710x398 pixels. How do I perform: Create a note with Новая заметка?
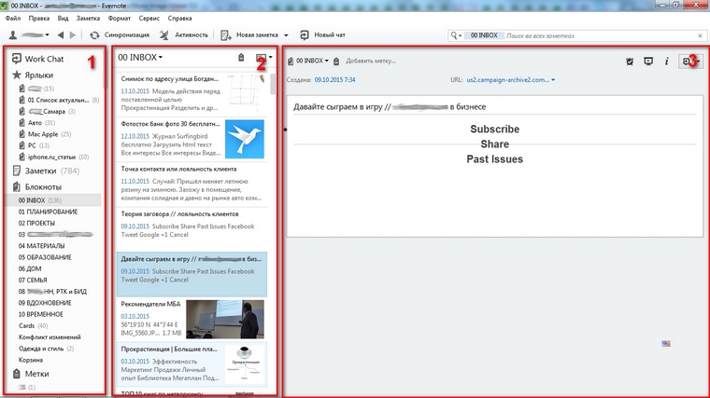249,34
